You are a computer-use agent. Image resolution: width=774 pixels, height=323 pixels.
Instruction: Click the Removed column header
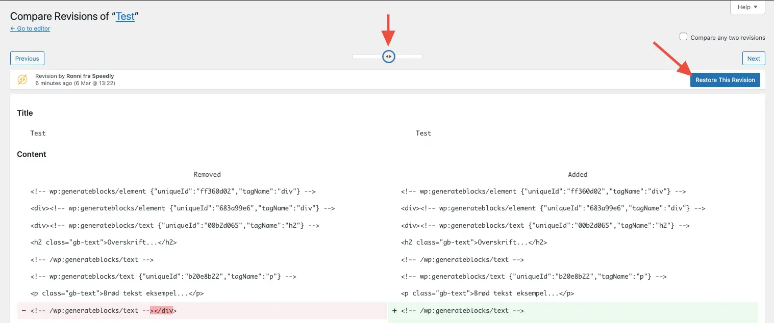pos(207,174)
